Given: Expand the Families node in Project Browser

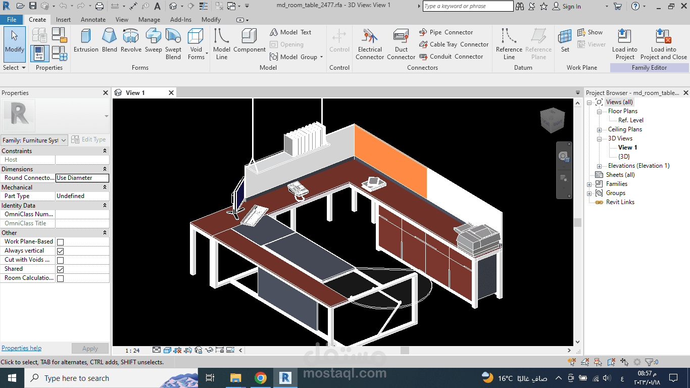Looking at the screenshot, I should [x=589, y=184].
